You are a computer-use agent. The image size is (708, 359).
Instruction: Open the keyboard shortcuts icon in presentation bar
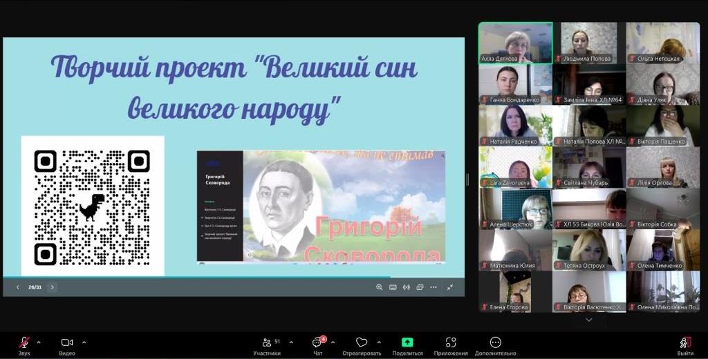[x=393, y=287]
